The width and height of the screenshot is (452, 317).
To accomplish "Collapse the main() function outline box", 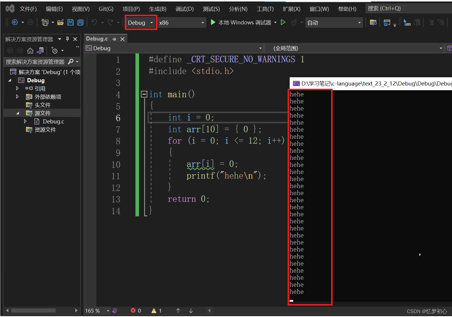I will click(144, 94).
